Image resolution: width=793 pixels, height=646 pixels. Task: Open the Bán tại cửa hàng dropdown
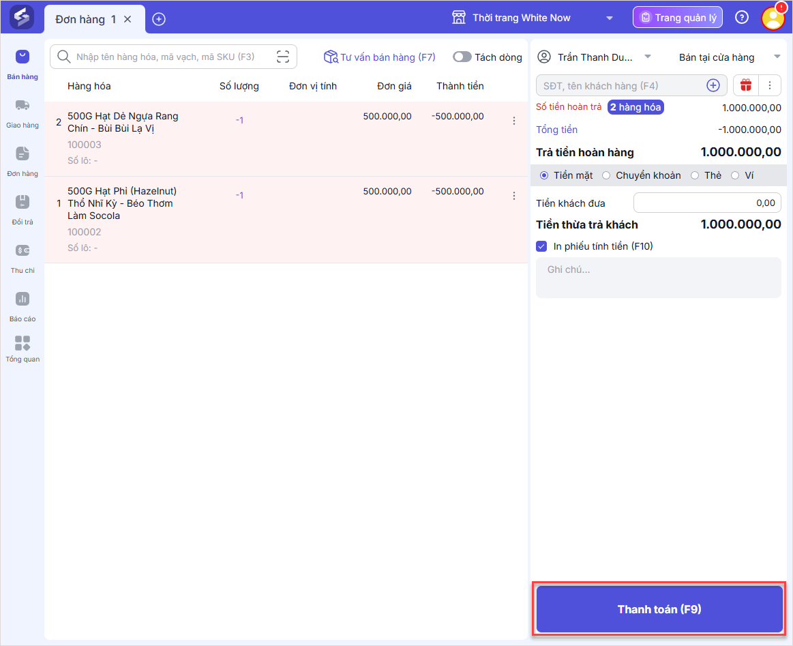pyautogui.click(x=776, y=57)
